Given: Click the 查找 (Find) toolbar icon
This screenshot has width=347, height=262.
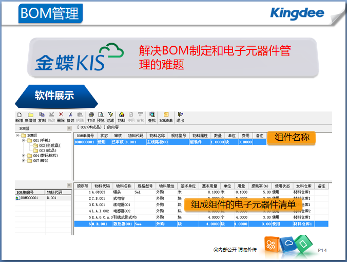Looking at the screenshot, I should point(152,117).
